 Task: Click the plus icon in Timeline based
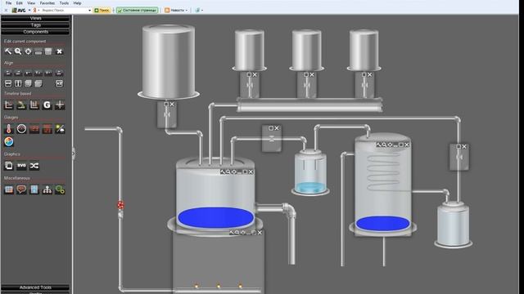(x=60, y=105)
